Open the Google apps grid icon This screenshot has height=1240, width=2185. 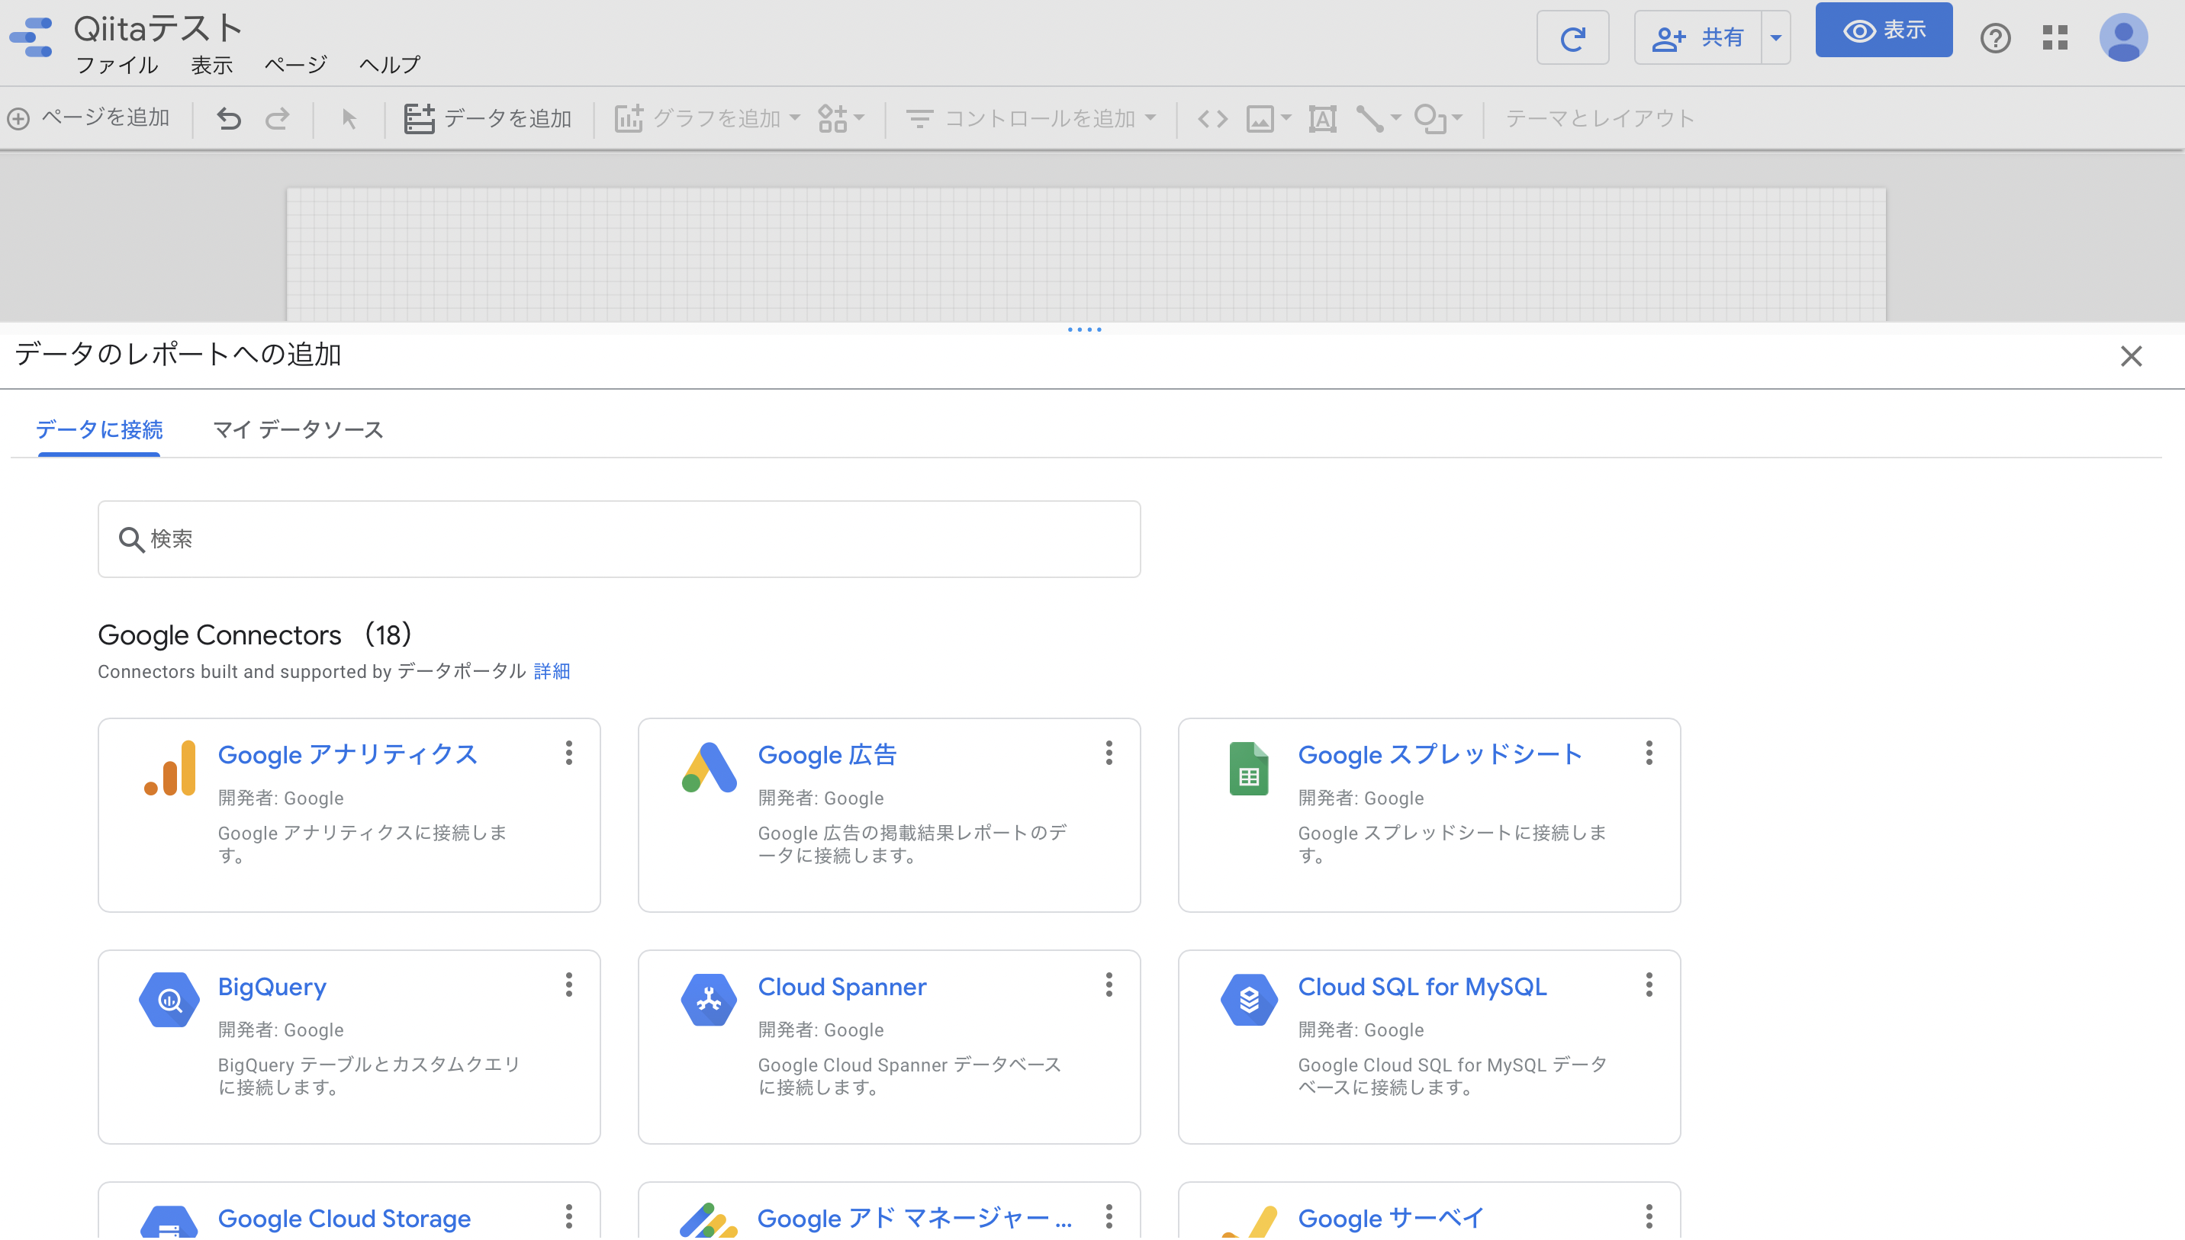click(x=2055, y=37)
